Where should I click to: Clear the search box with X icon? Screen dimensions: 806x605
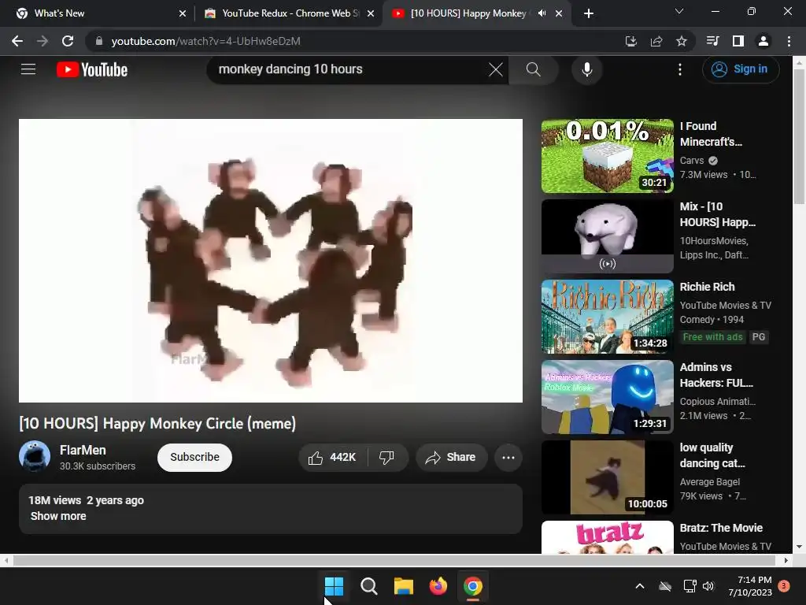[x=496, y=69]
